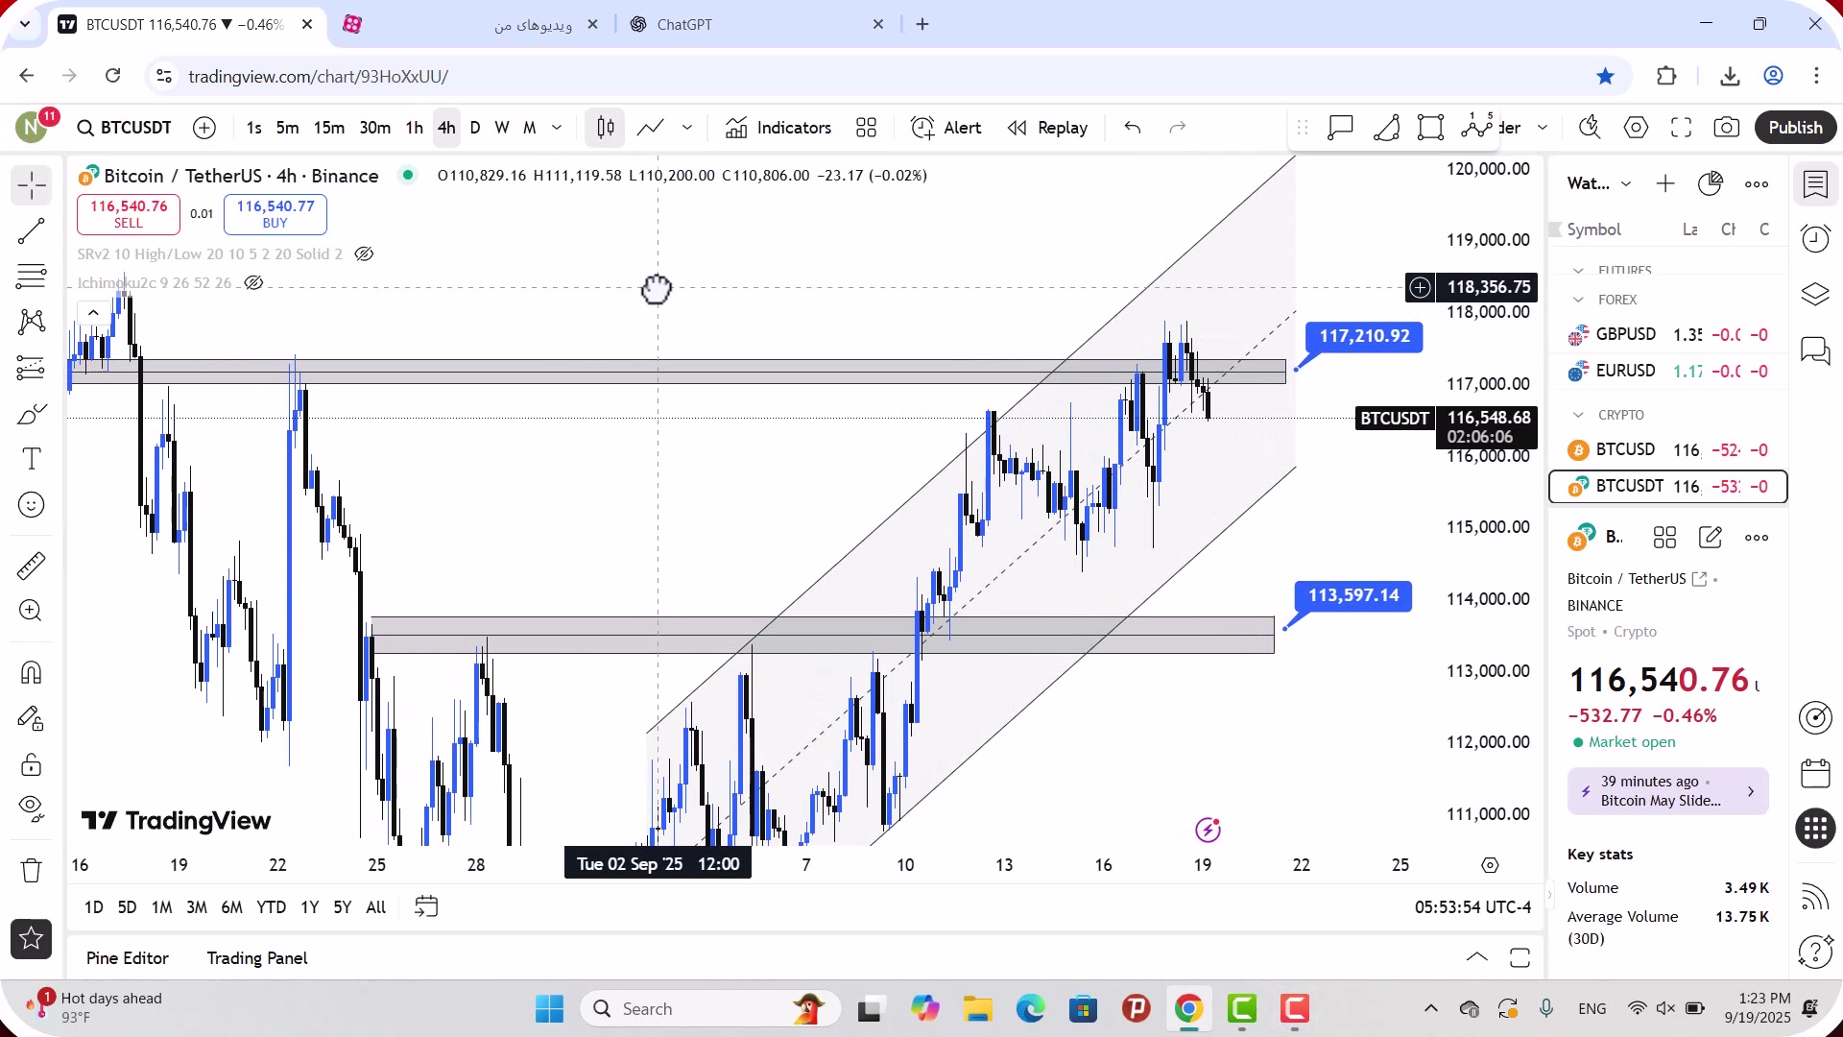
Task: Switch to 15m timeframe
Action: click(x=329, y=128)
